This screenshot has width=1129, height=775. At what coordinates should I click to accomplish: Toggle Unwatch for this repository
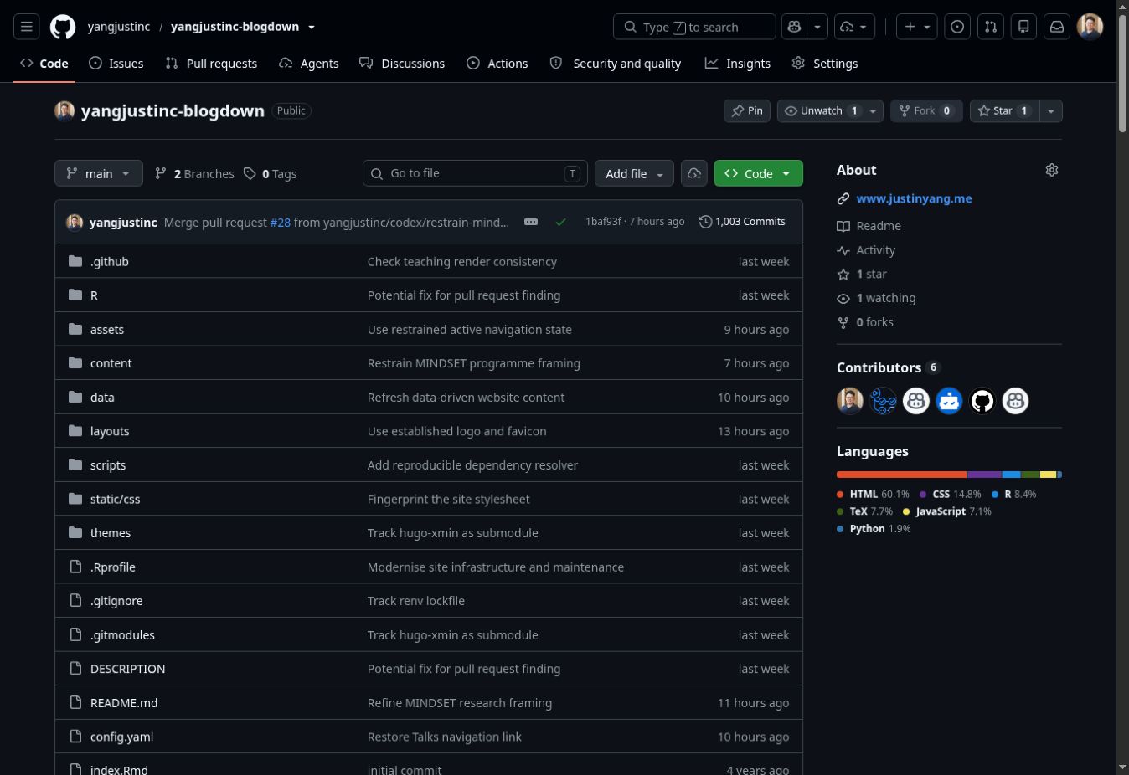(821, 110)
